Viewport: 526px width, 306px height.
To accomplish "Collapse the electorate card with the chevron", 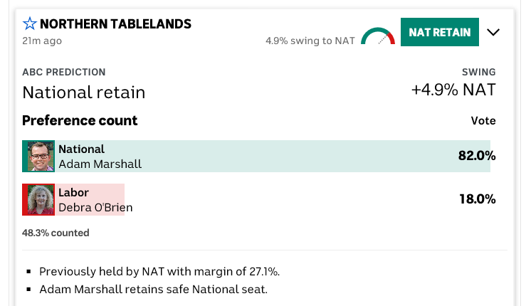I will click(x=493, y=32).
